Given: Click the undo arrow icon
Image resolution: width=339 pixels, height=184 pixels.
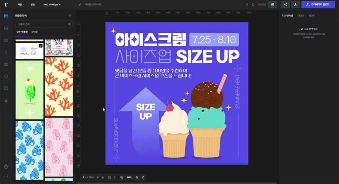Looking at the screenshot, I should click(x=247, y=5).
